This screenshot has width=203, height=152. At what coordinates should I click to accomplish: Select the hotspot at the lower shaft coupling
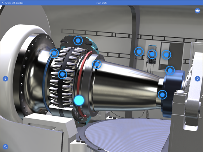162,95
